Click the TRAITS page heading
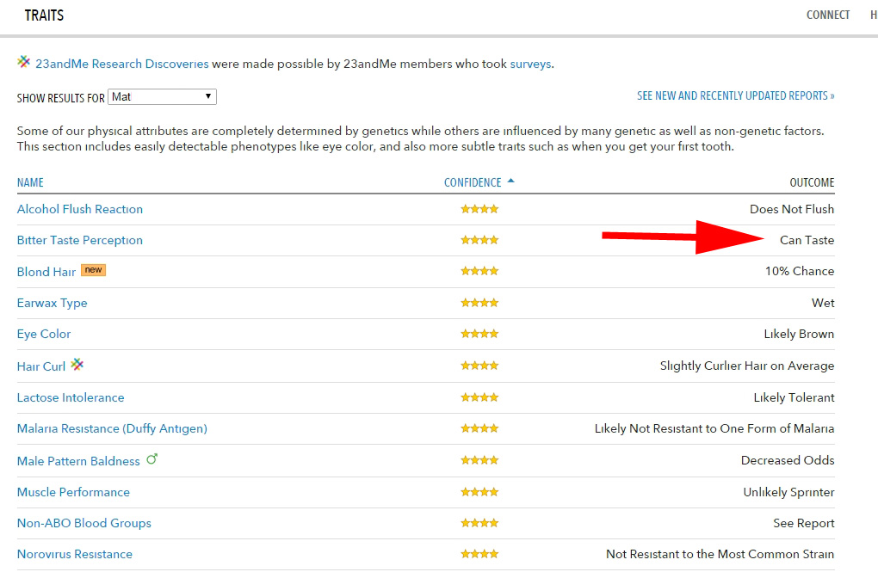This screenshot has height=572, width=878. click(44, 15)
